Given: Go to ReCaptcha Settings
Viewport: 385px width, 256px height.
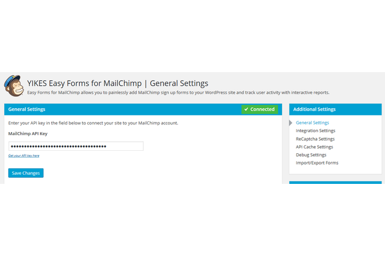Looking at the screenshot, I should pyautogui.click(x=315, y=139).
